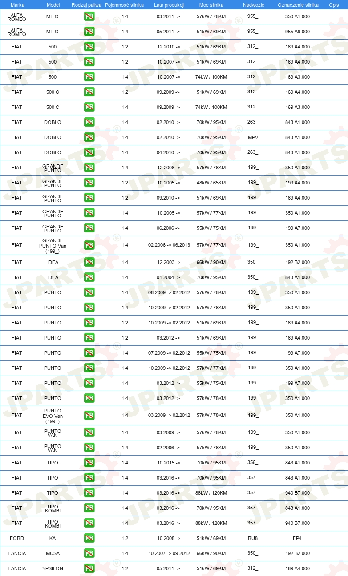Click fuel icon in DOBLO 04.2010 row
The width and height of the screenshot is (348, 576).
(x=89, y=152)
